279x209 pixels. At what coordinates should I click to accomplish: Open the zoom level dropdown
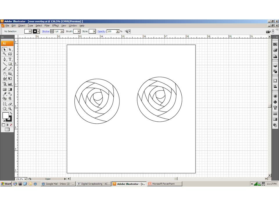pyautogui.click(x=26, y=179)
